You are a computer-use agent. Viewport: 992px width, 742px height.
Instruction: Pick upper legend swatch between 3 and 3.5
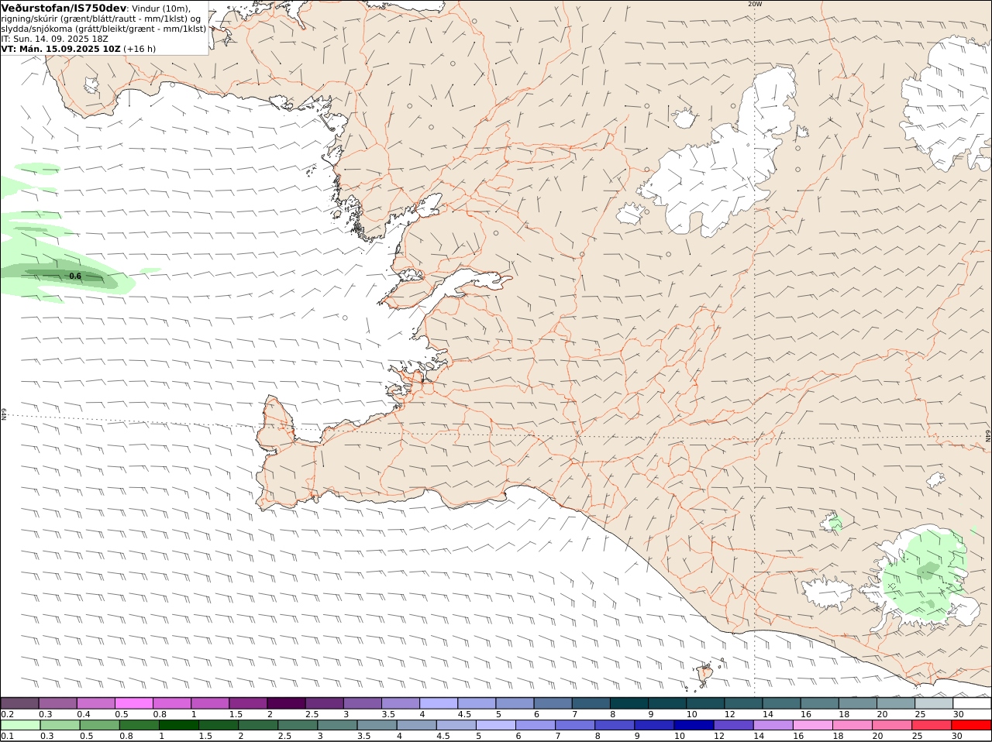(x=363, y=702)
